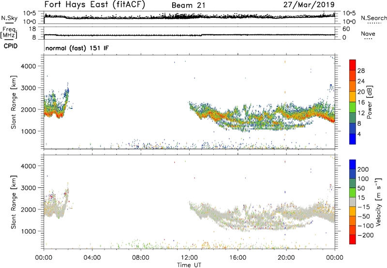Viewport: 387px width, 268px height.
Task: Click the 'N.Search' legend label
Action: pyautogui.click(x=373, y=18)
